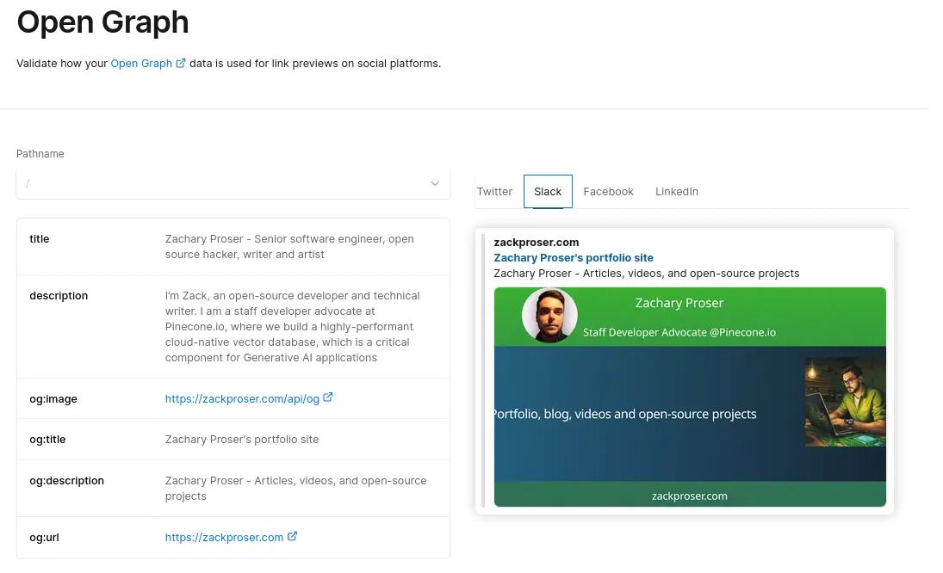
Task: Click the "Open Graph" page heading
Action: pyautogui.click(x=102, y=23)
